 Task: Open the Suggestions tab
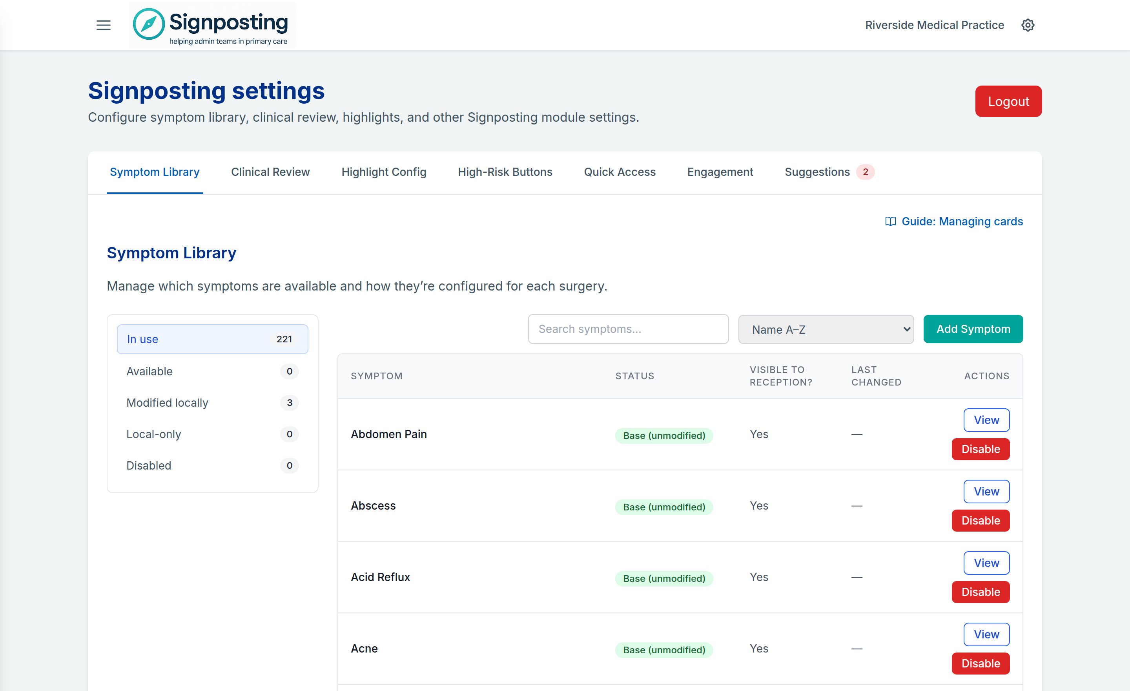click(x=829, y=172)
